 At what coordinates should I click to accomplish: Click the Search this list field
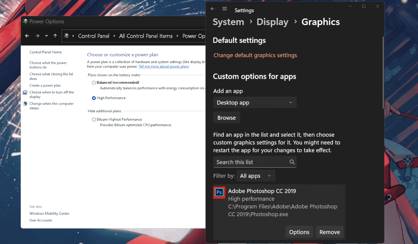(x=251, y=162)
